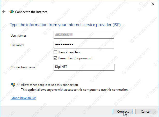Click the globe network wizard icon
Screen dimensions: 159x117
(12, 12)
